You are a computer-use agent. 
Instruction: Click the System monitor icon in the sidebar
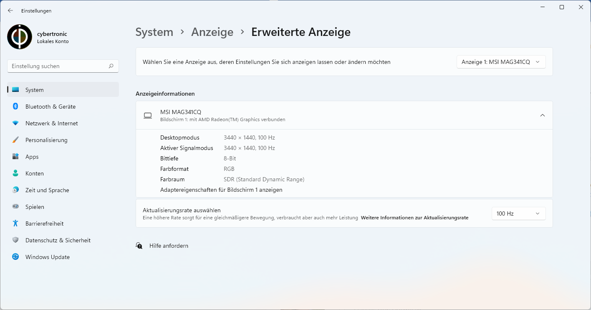click(x=15, y=90)
